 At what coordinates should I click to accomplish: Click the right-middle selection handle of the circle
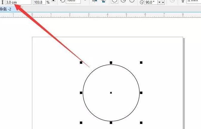141,93
